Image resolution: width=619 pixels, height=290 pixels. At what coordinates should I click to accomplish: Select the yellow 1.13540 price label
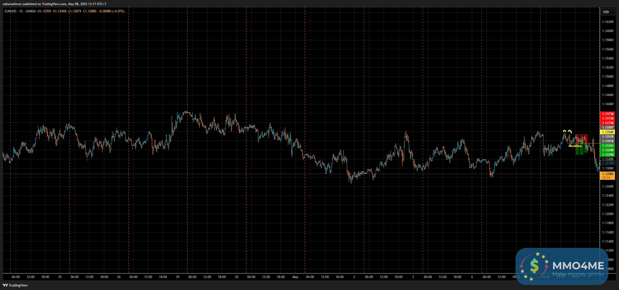tap(608, 132)
